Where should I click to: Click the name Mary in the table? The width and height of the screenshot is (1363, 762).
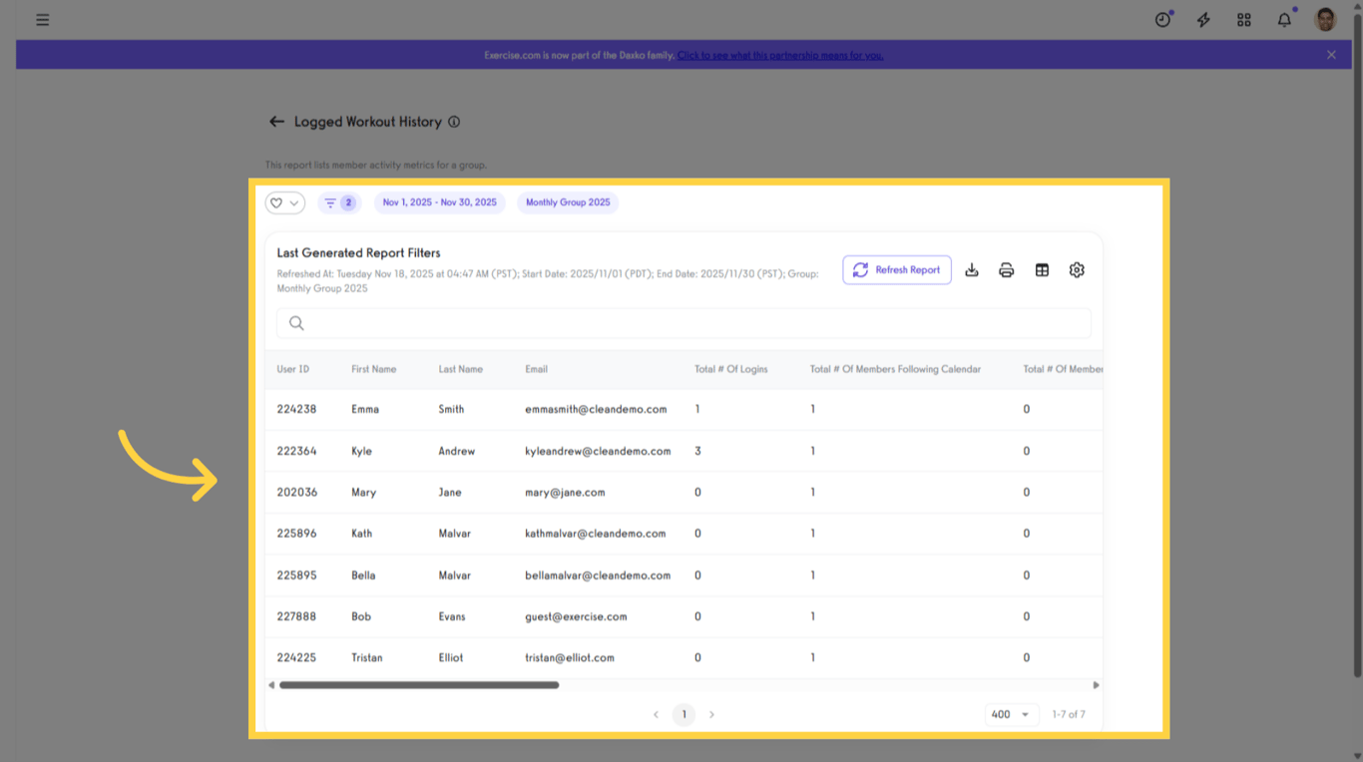click(364, 493)
